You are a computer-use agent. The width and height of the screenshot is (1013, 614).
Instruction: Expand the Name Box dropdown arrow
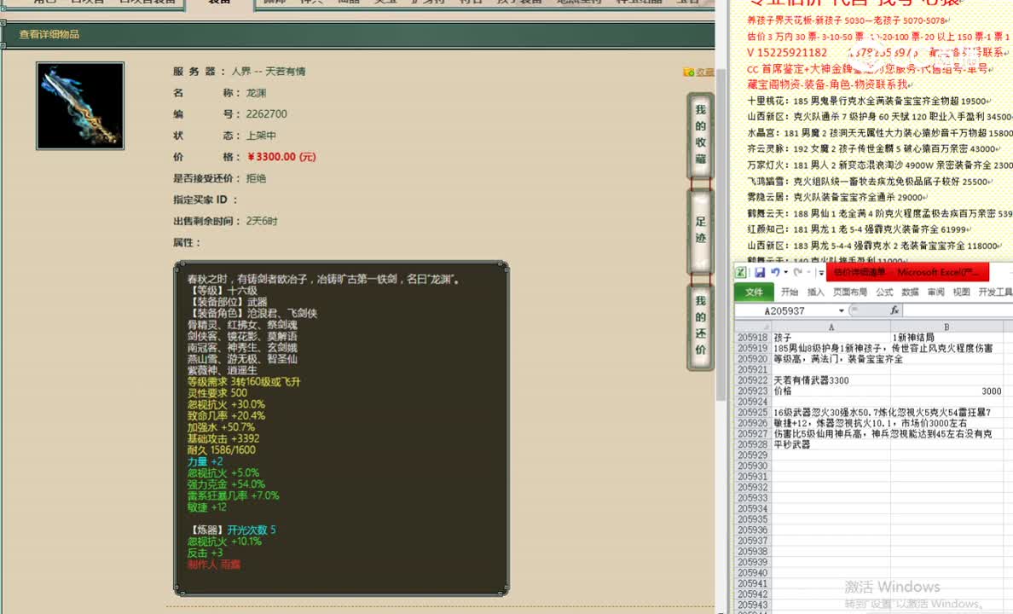(x=841, y=311)
